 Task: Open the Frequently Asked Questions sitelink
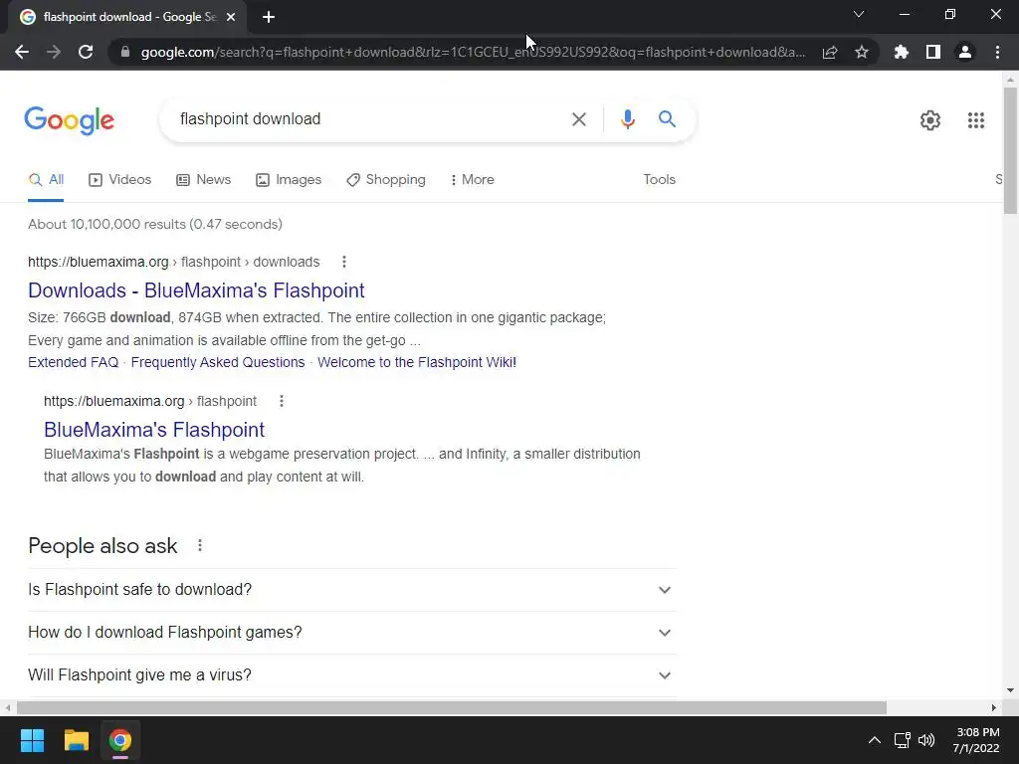(218, 362)
